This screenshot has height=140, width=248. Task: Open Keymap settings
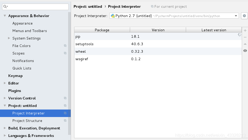click(15, 76)
